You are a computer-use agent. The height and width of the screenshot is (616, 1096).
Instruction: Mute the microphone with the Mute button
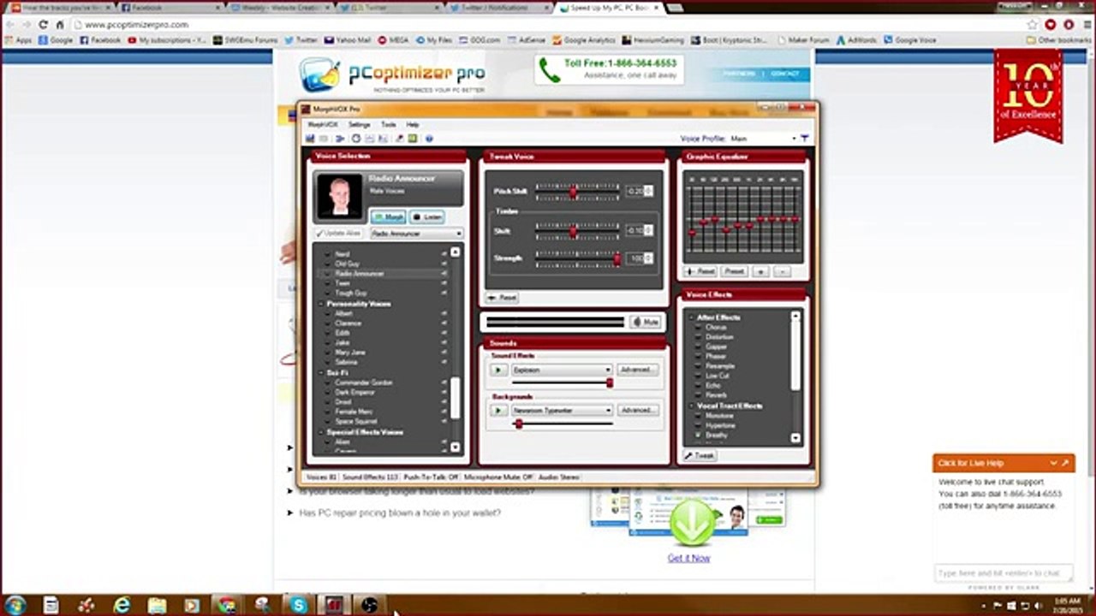click(646, 322)
